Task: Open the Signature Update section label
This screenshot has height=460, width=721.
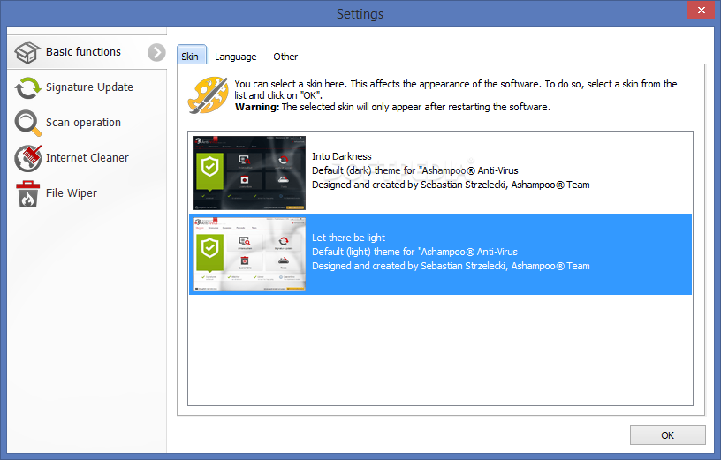Action: pos(89,87)
